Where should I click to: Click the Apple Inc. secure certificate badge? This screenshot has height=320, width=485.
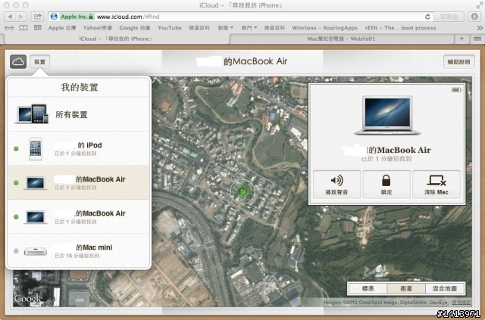point(77,17)
